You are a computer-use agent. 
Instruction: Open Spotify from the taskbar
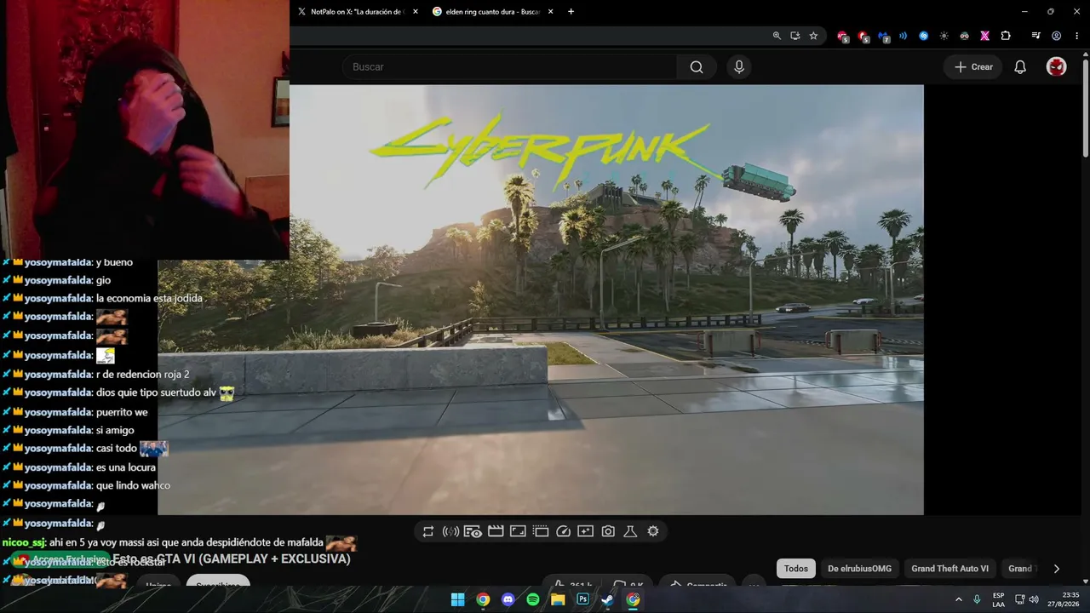[x=533, y=599]
